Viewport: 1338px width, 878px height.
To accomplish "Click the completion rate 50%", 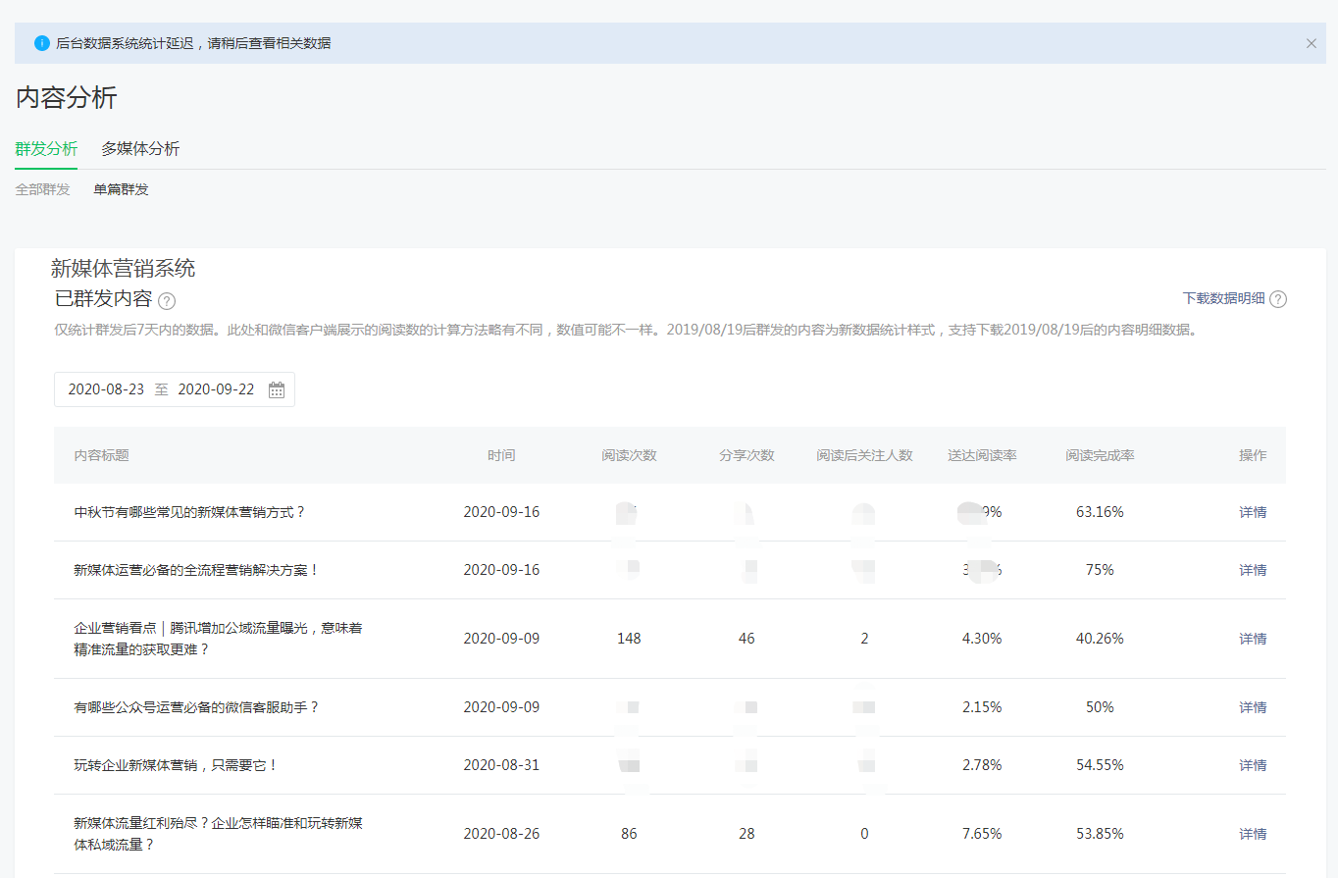I will [x=1100, y=707].
